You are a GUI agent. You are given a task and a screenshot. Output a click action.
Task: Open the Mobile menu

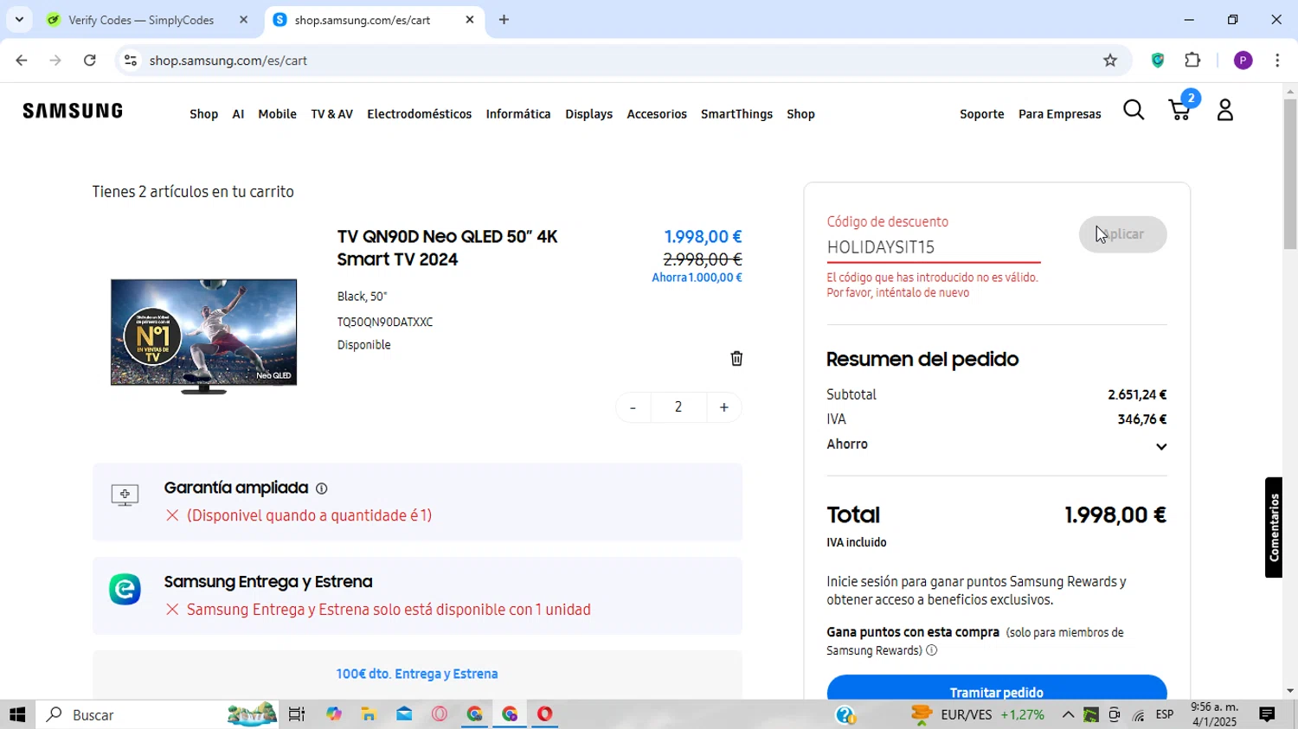click(x=277, y=114)
